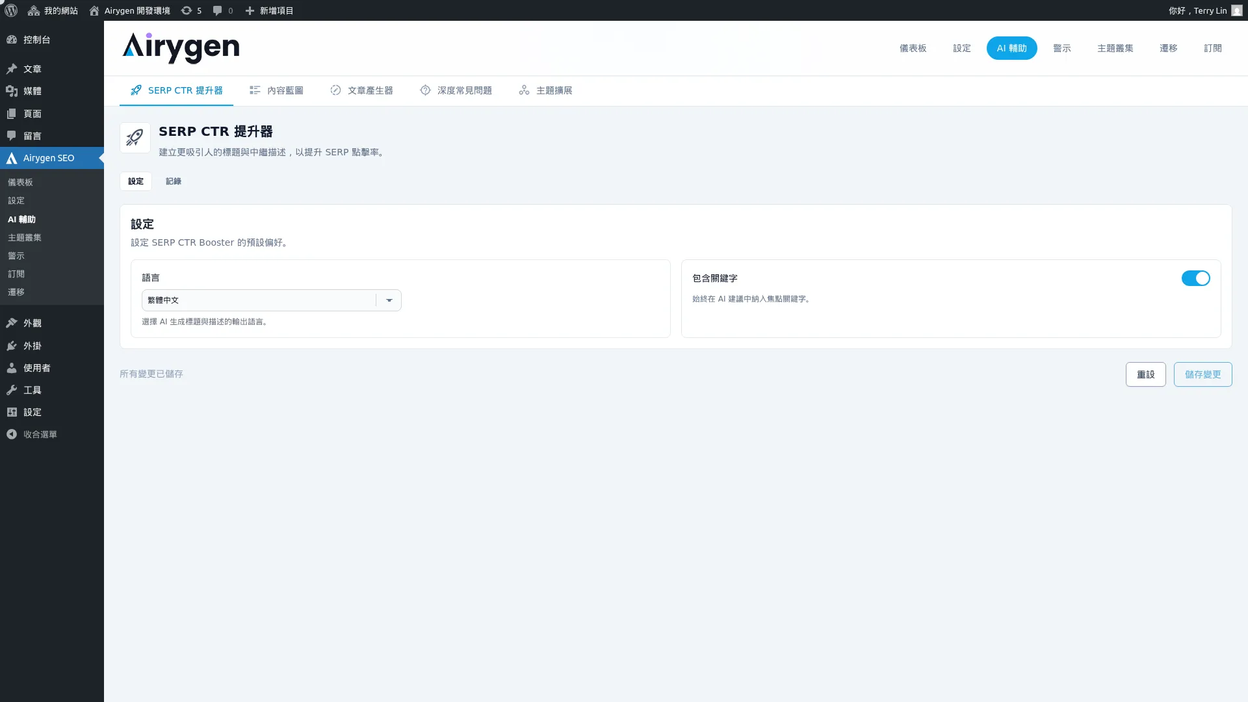Open 設定 in top navigation
Viewport: 1248px width, 702px height.
[x=961, y=48]
